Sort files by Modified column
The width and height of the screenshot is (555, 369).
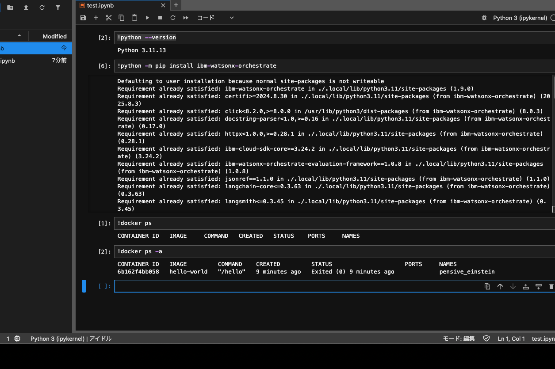click(50, 36)
